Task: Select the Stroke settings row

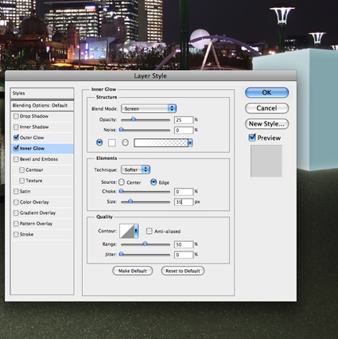Action: click(x=42, y=234)
